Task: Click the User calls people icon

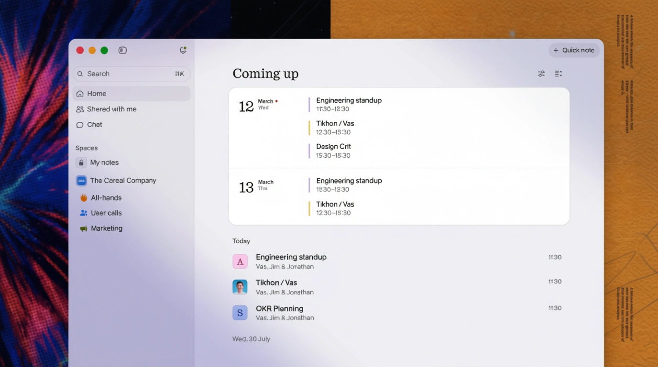Action: 84,213
